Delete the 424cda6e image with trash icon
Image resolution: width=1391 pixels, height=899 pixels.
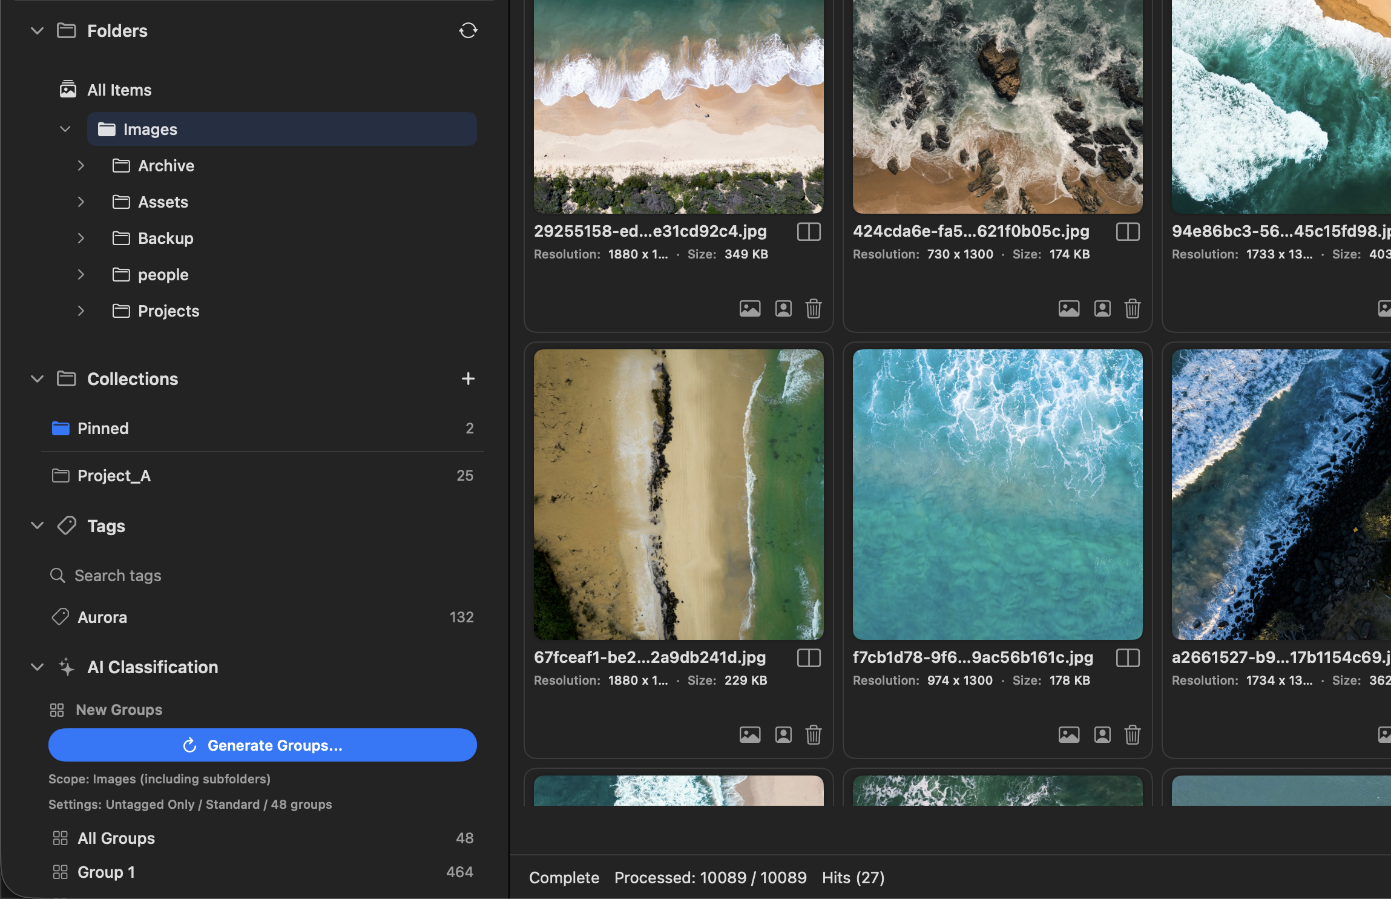[x=1133, y=309]
